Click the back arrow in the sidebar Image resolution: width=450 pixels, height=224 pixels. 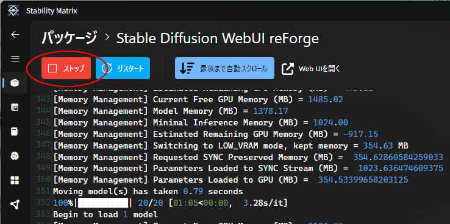[15, 35]
